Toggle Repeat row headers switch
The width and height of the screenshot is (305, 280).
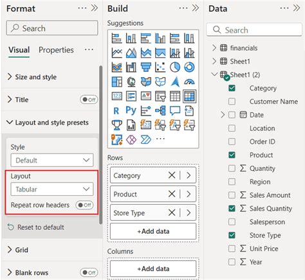(84, 205)
